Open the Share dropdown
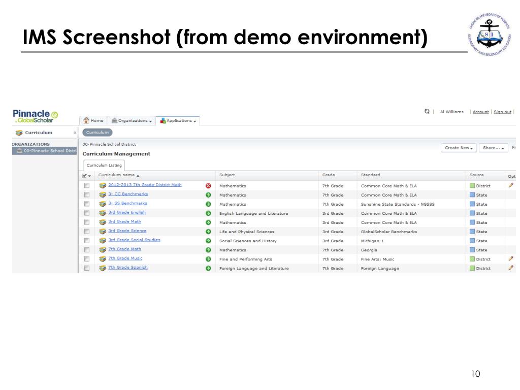Screen dimensions: 520x390 point(494,148)
